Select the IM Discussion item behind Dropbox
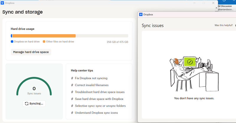This screenshot has height=123, width=236. point(227,6)
